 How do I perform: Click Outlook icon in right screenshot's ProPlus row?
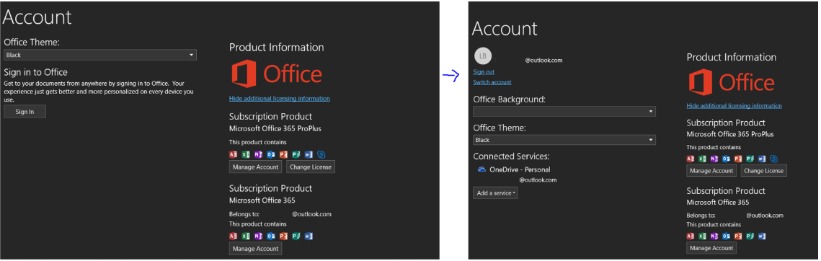(727, 159)
